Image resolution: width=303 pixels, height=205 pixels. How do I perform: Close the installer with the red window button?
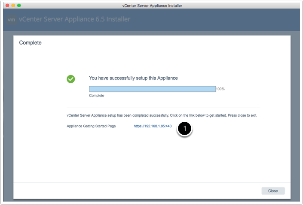pyautogui.click(x=8, y=5)
